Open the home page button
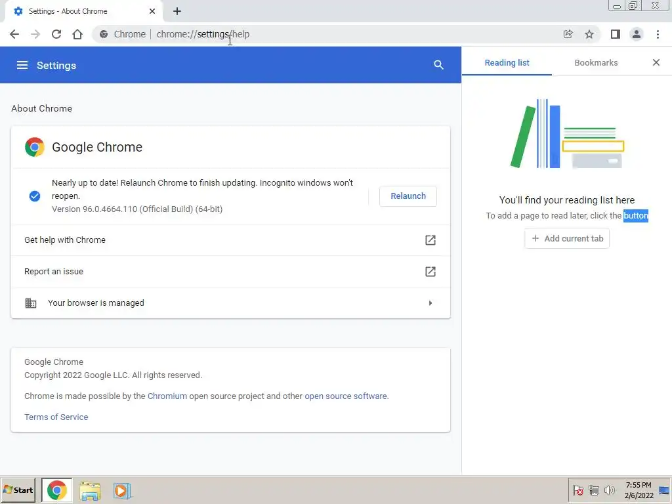The width and height of the screenshot is (672, 504). coord(77,34)
